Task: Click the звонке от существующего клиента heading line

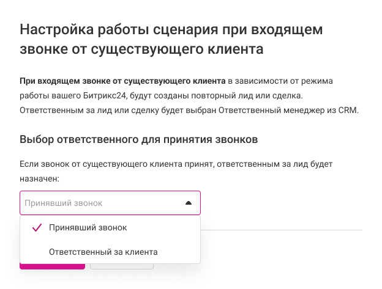Action: point(141,48)
